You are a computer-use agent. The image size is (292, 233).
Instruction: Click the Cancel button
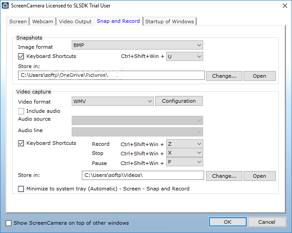click(x=266, y=222)
